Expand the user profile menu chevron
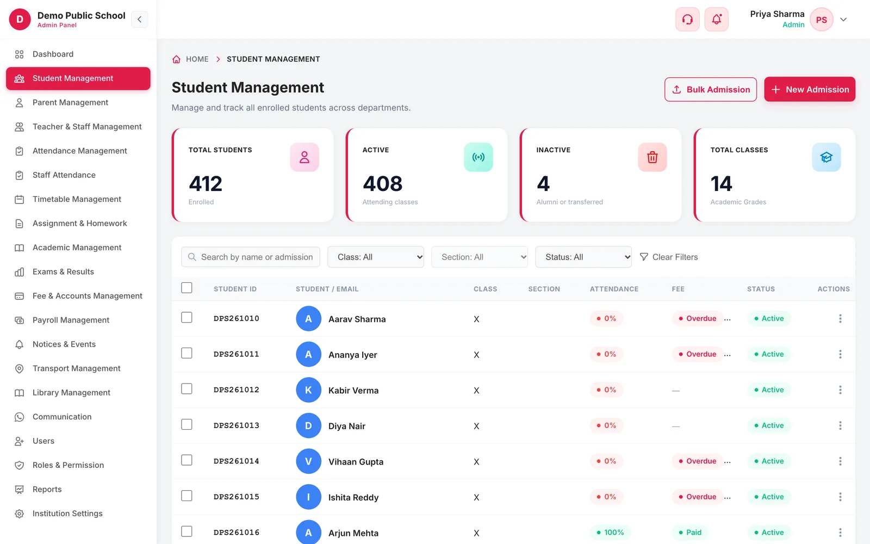 pyautogui.click(x=843, y=20)
